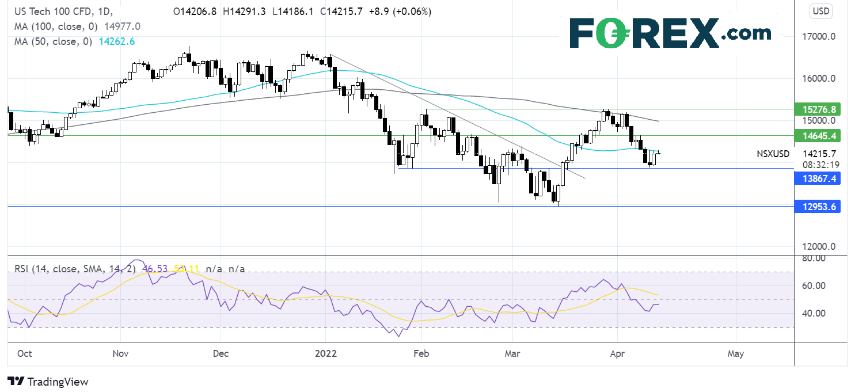
Task: Select the blue 12953.6 support label
Action: point(816,206)
